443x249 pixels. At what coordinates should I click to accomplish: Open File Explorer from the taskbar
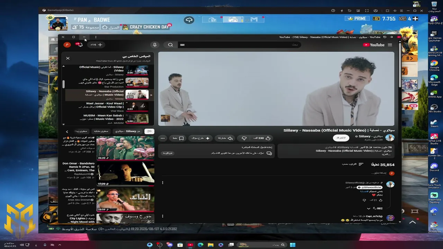pos(210,245)
